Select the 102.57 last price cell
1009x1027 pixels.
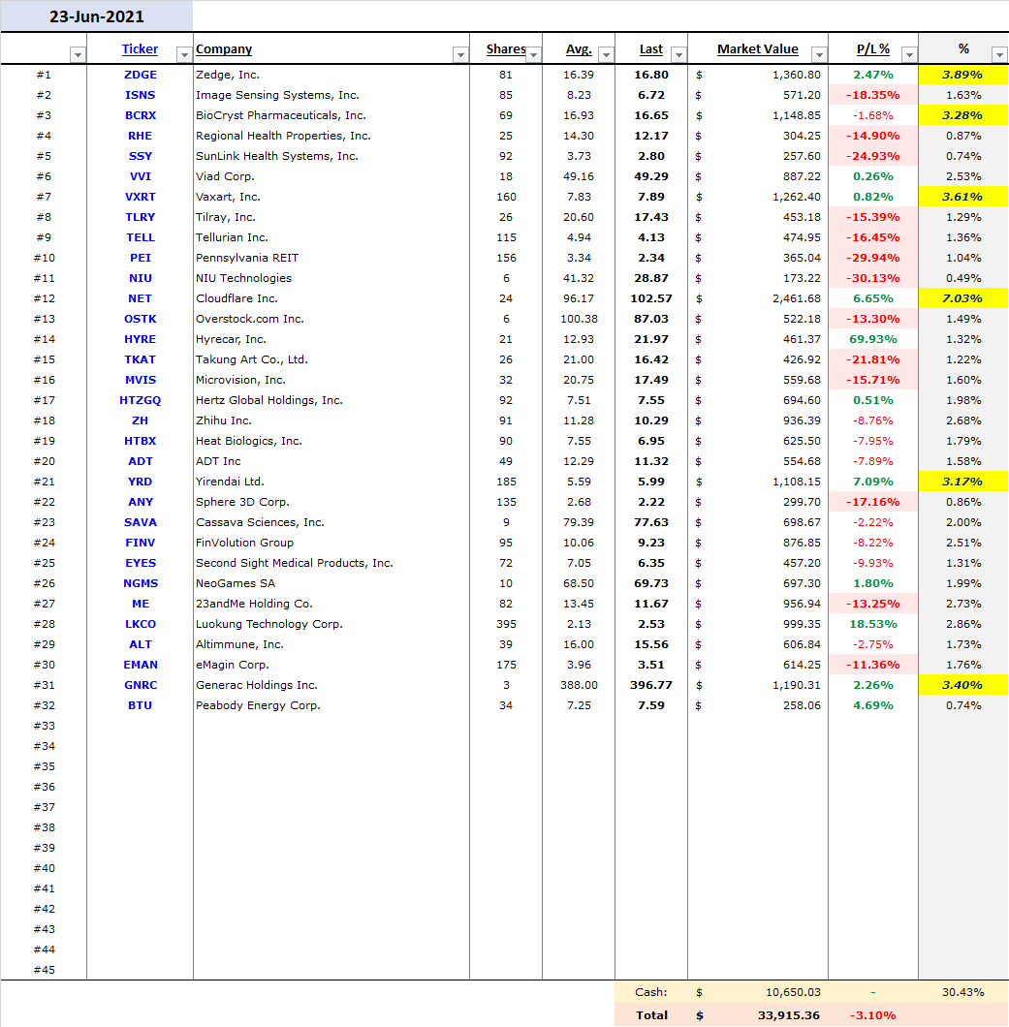pyautogui.click(x=651, y=298)
